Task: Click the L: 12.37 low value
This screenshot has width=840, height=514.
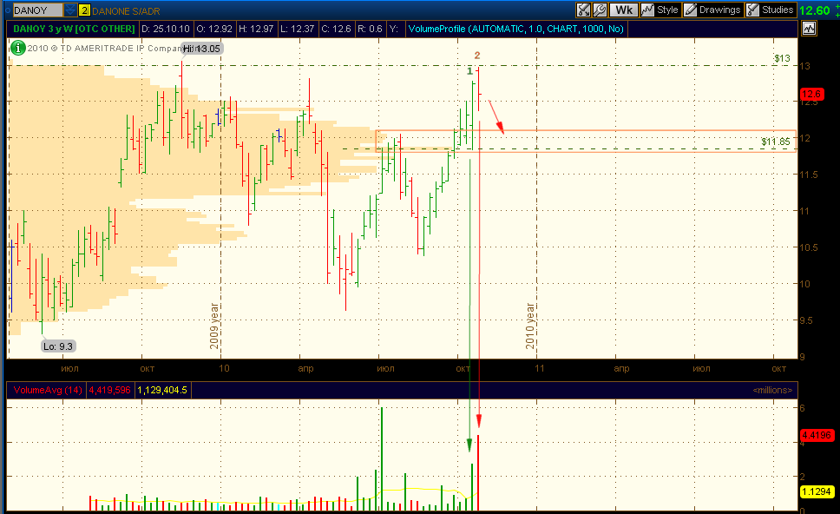Action: point(298,29)
